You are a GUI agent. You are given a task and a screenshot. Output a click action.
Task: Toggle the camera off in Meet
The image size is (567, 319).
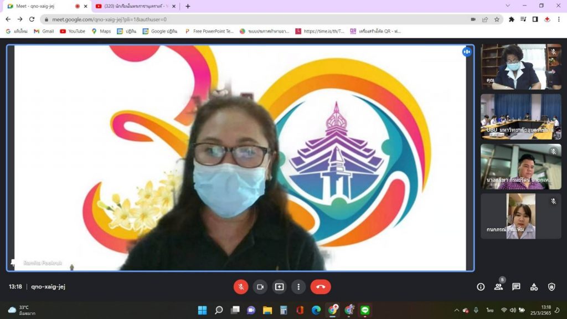point(260,287)
